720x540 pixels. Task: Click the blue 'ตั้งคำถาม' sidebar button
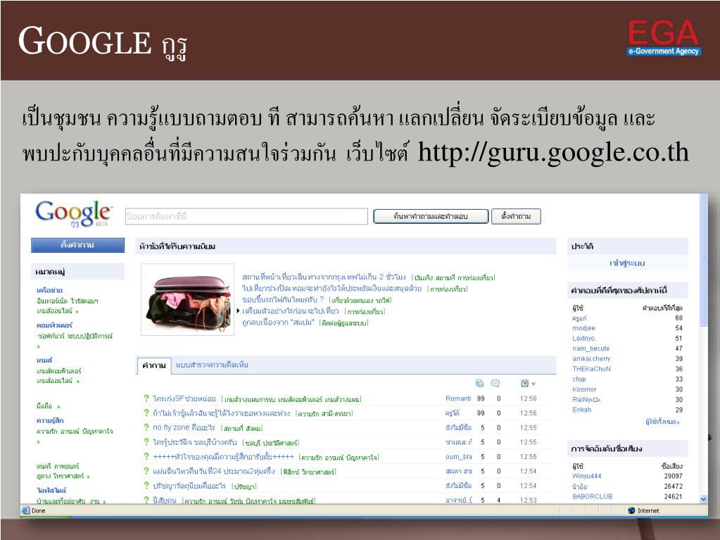click(x=77, y=245)
